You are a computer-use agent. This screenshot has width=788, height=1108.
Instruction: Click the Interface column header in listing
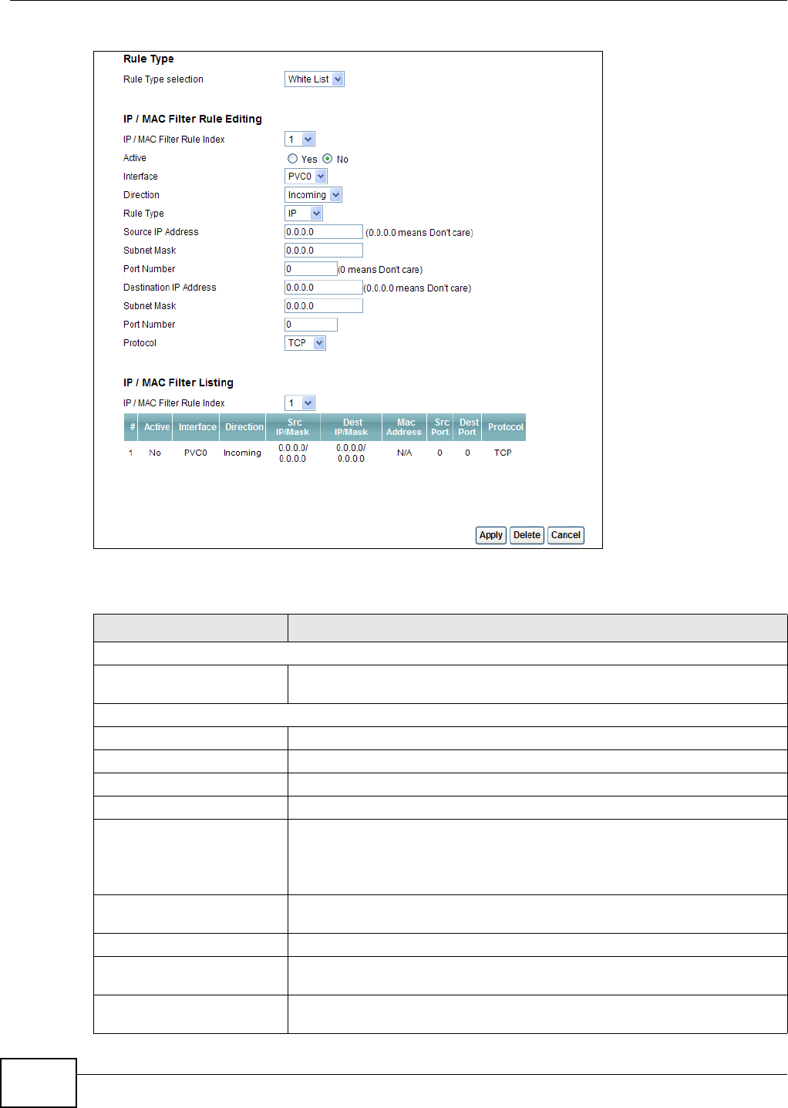click(x=197, y=427)
